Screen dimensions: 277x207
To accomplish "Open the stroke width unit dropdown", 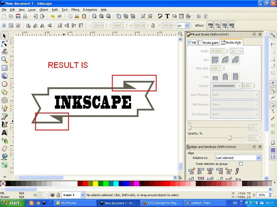I will click(x=236, y=51).
